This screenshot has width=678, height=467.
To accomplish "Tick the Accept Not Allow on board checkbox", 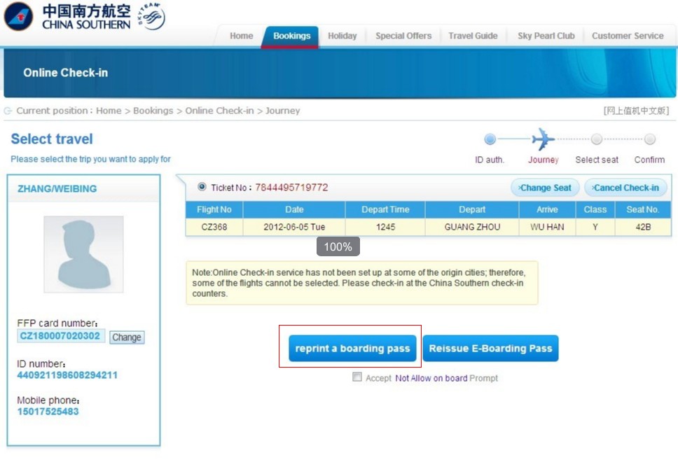I will [x=357, y=377].
